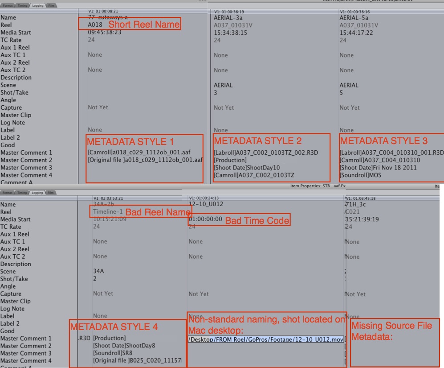Switch to Timing tab in bottom panel
444x368 pixels.
pos(22,193)
